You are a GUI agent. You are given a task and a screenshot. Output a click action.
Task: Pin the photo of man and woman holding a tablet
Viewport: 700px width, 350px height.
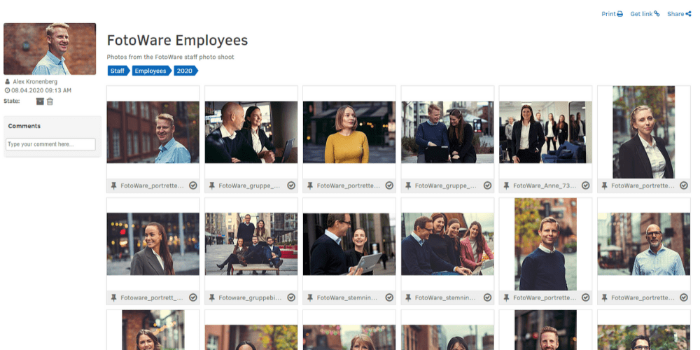point(310,297)
